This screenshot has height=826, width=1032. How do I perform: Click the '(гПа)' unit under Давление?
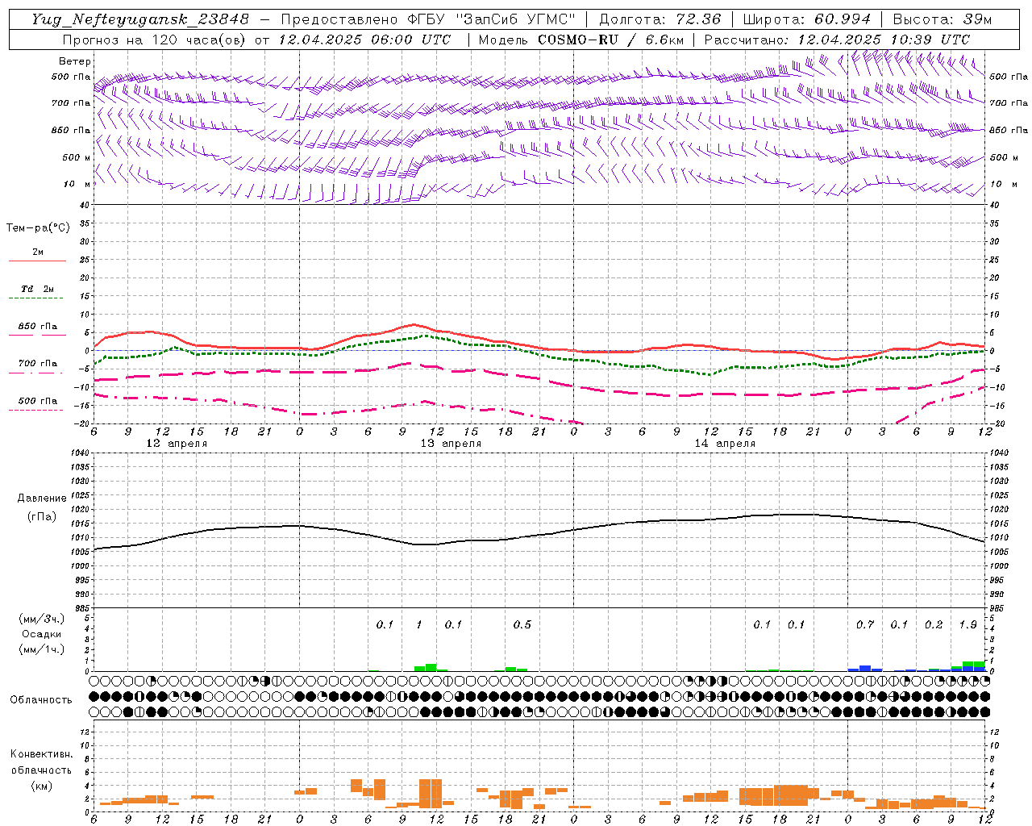pos(42,517)
